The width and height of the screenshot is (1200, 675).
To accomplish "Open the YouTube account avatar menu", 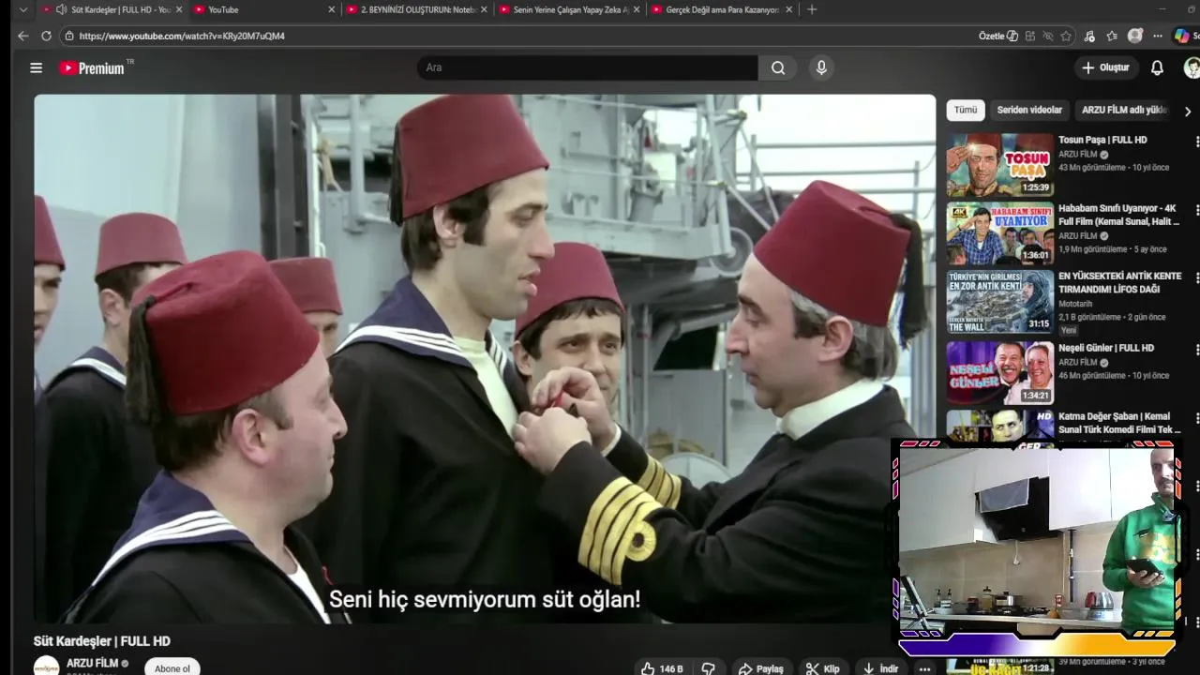I will [x=1192, y=67].
